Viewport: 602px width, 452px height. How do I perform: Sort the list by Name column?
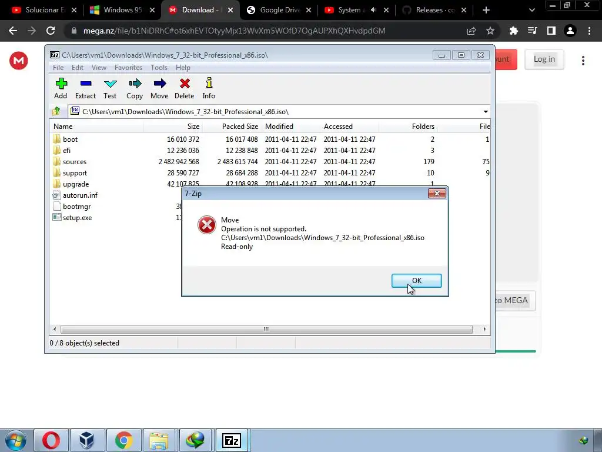click(x=97, y=127)
